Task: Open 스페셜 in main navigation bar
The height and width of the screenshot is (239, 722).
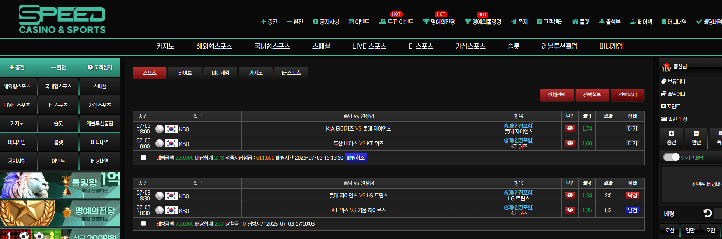Action: pos(321,46)
